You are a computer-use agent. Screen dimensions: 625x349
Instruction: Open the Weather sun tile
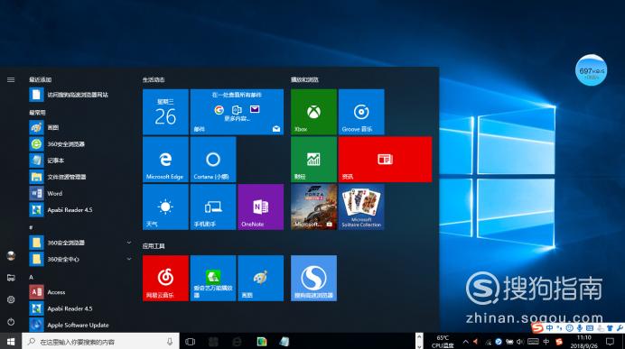(x=165, y=207)
